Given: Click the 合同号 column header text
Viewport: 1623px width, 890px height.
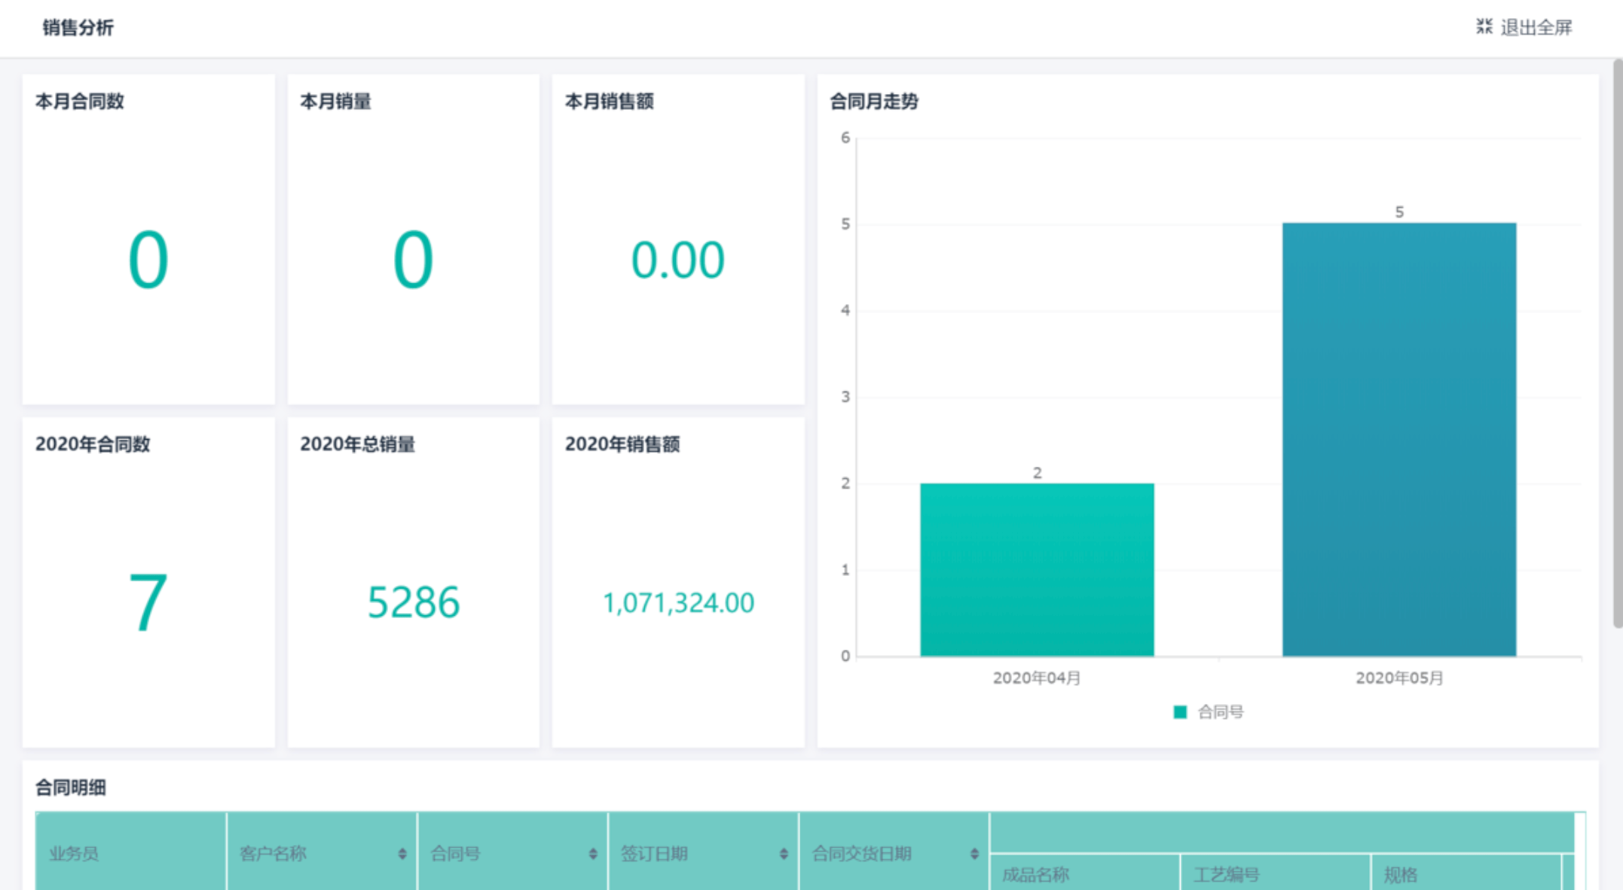Looking at the screenshot, I should [455, 854].
